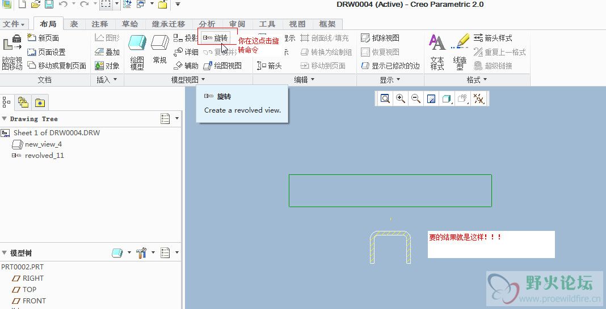
Task: Click Arrow Style (箭头样式)
Action: coord(493,38)
